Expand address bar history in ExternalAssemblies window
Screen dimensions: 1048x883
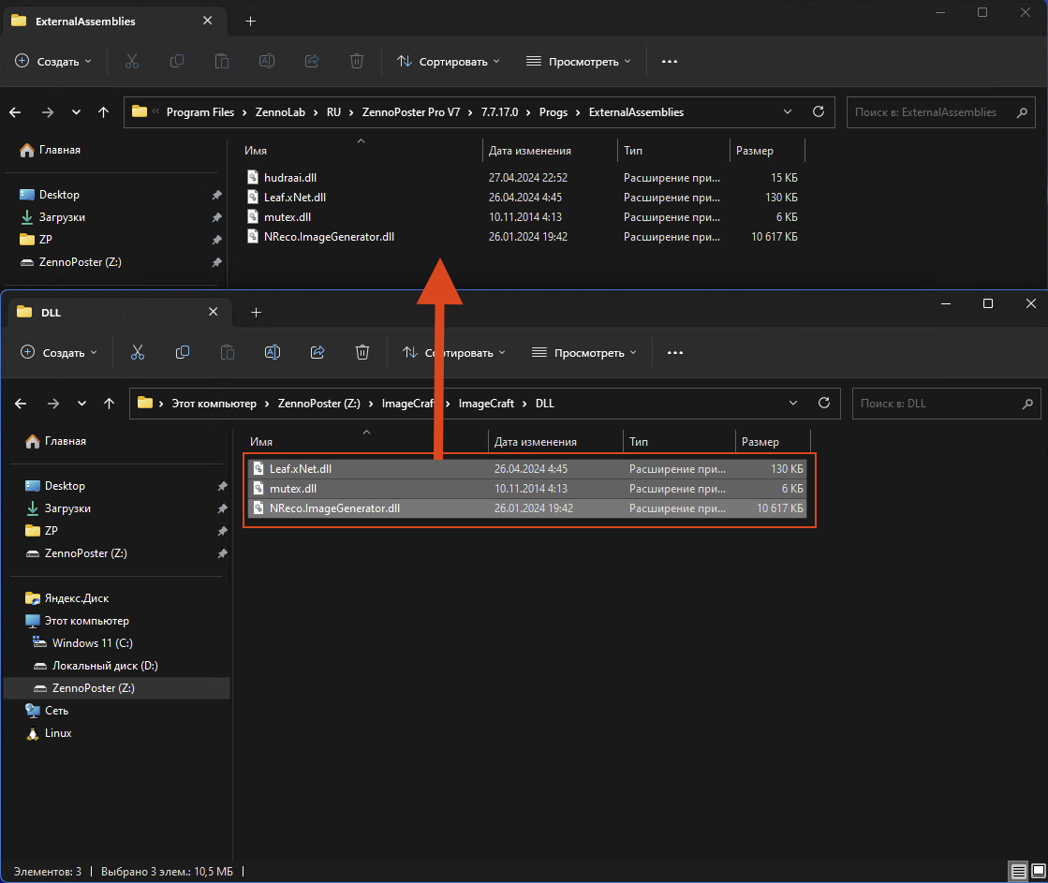point(789,111)
